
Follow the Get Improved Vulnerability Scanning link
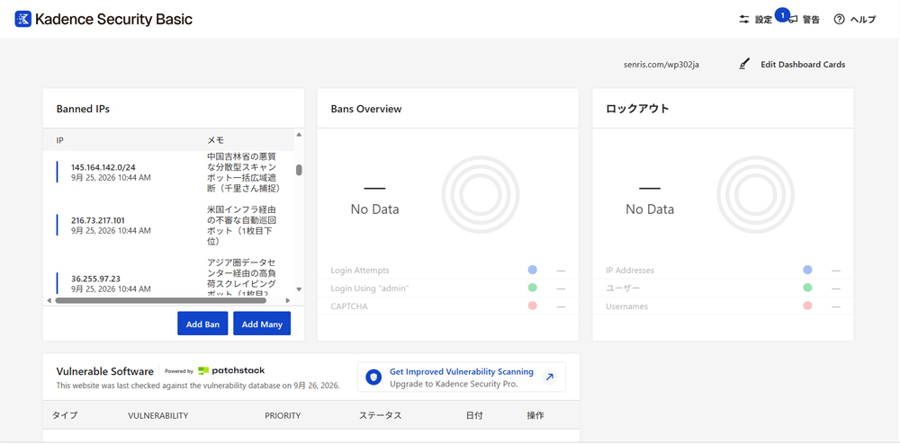(x=462, y=372)
